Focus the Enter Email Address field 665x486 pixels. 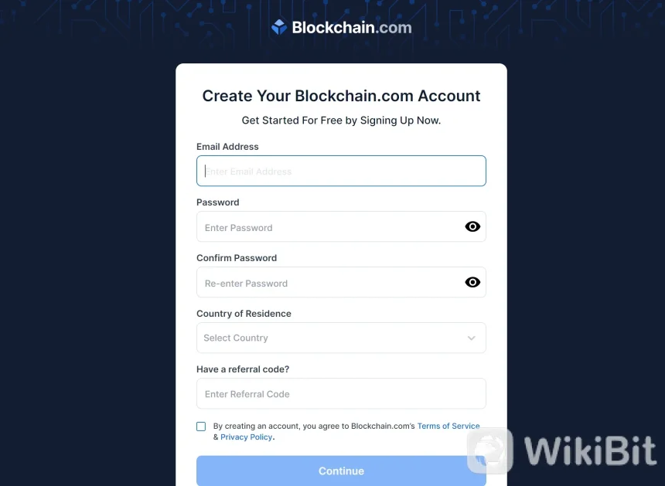340,171
